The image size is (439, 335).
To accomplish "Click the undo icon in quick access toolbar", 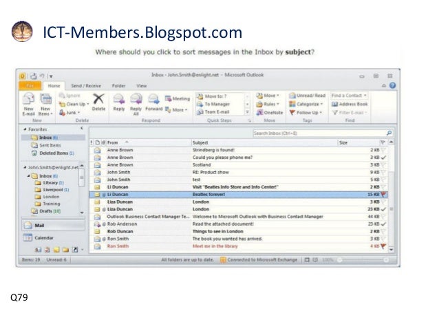I will click(42, 76).
